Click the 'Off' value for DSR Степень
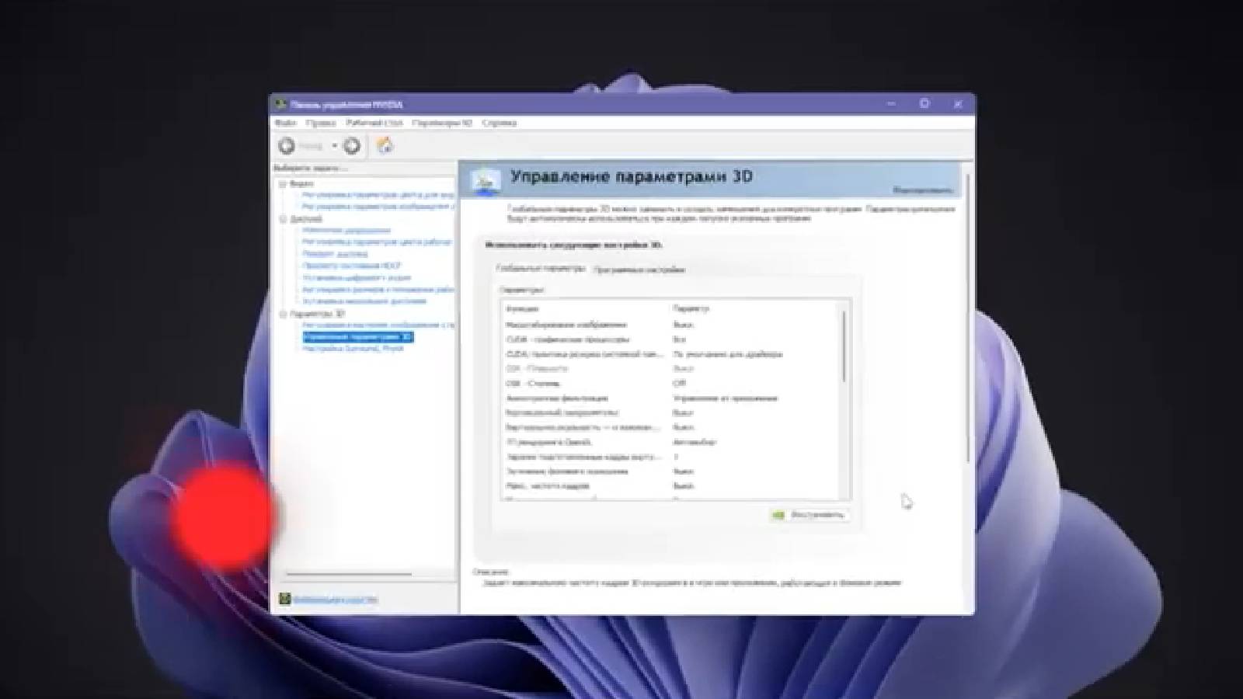 click(680, 384)
